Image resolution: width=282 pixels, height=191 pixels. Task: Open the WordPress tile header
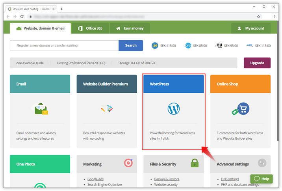tap(174, 84)
